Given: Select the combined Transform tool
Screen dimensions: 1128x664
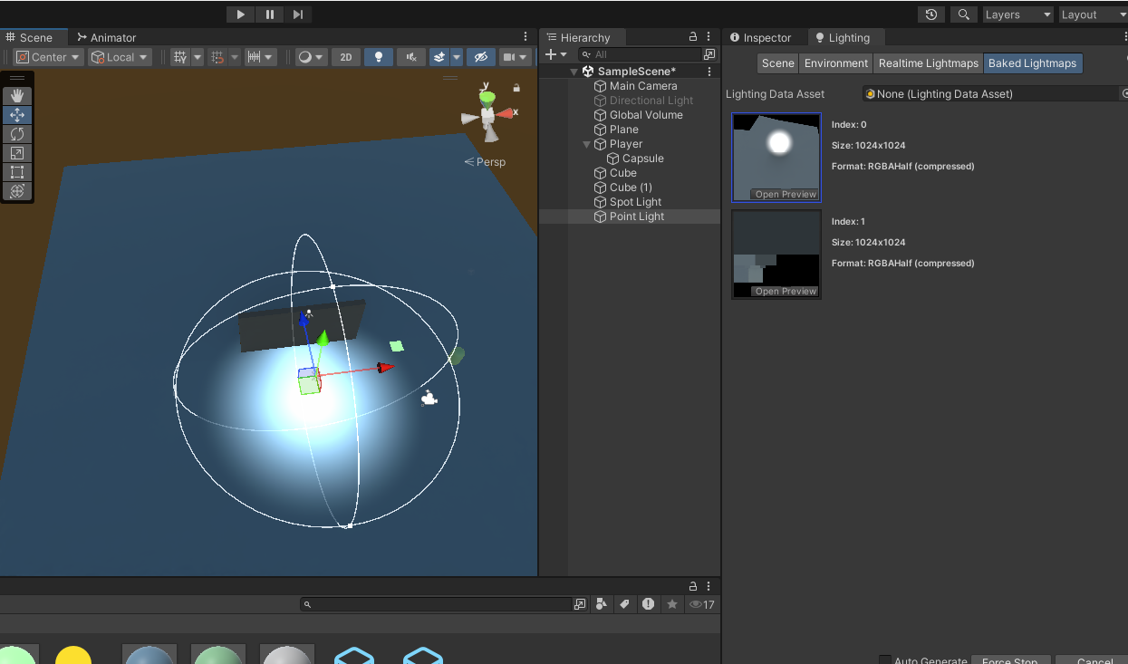Looking at the screenshot, I should point(17,191).
